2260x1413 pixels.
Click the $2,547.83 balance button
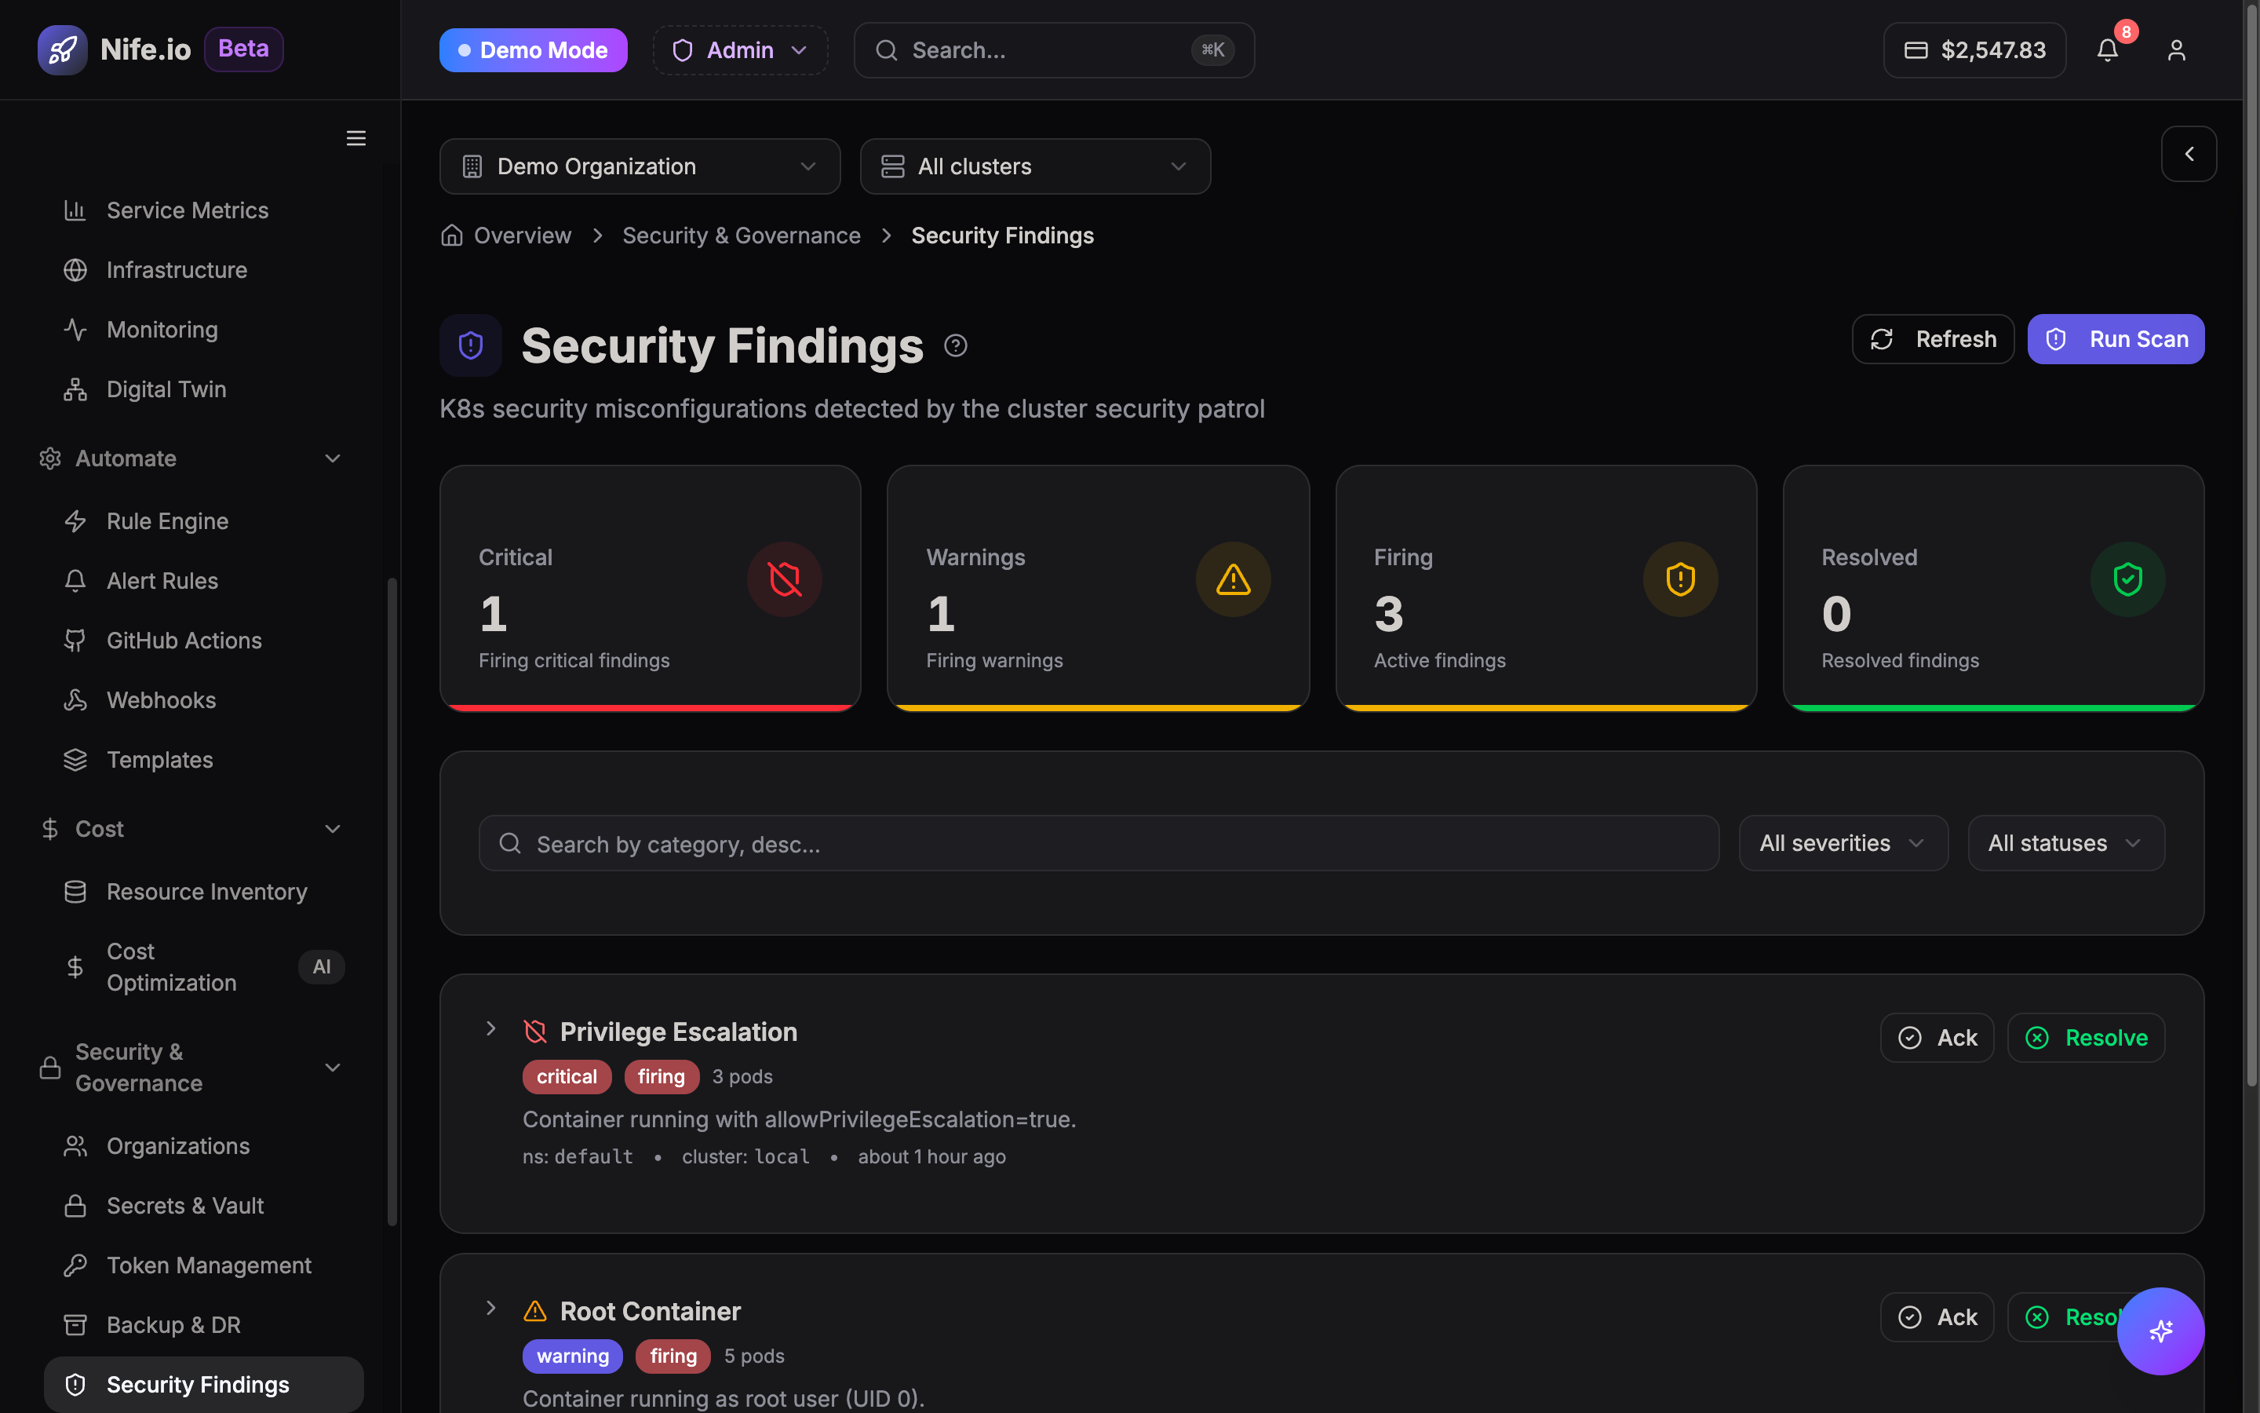click(x=1974, y=50)
